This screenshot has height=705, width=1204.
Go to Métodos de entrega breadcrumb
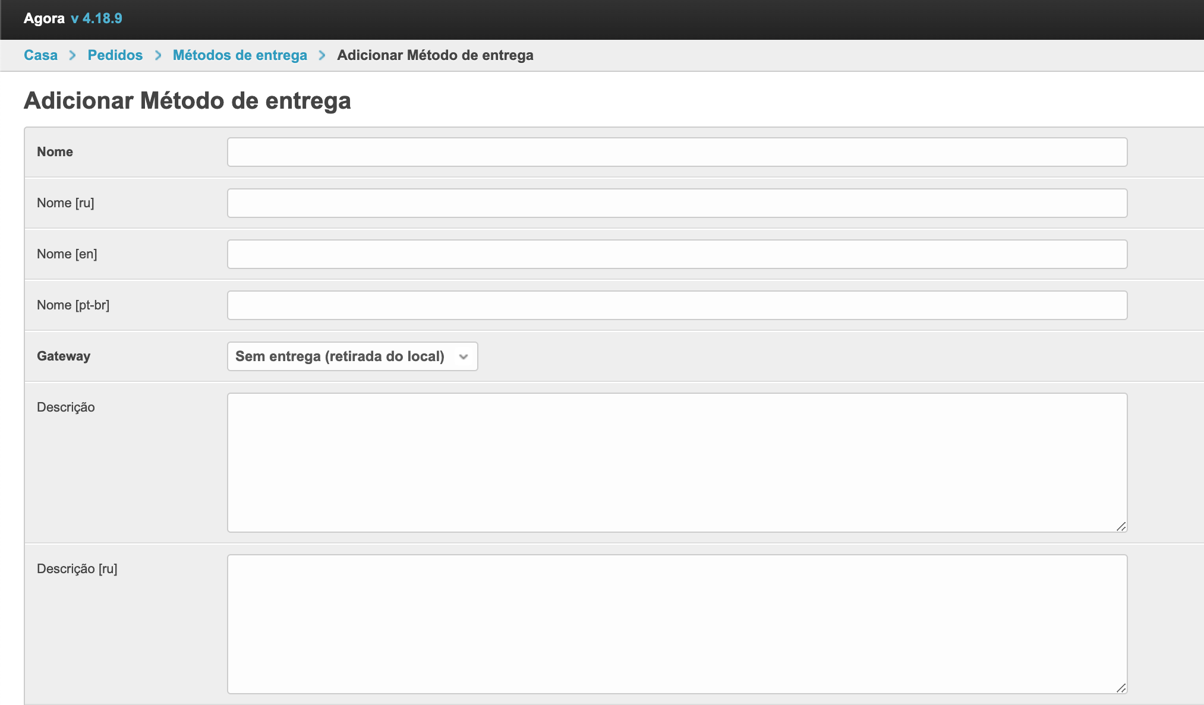tap(239, 55)
